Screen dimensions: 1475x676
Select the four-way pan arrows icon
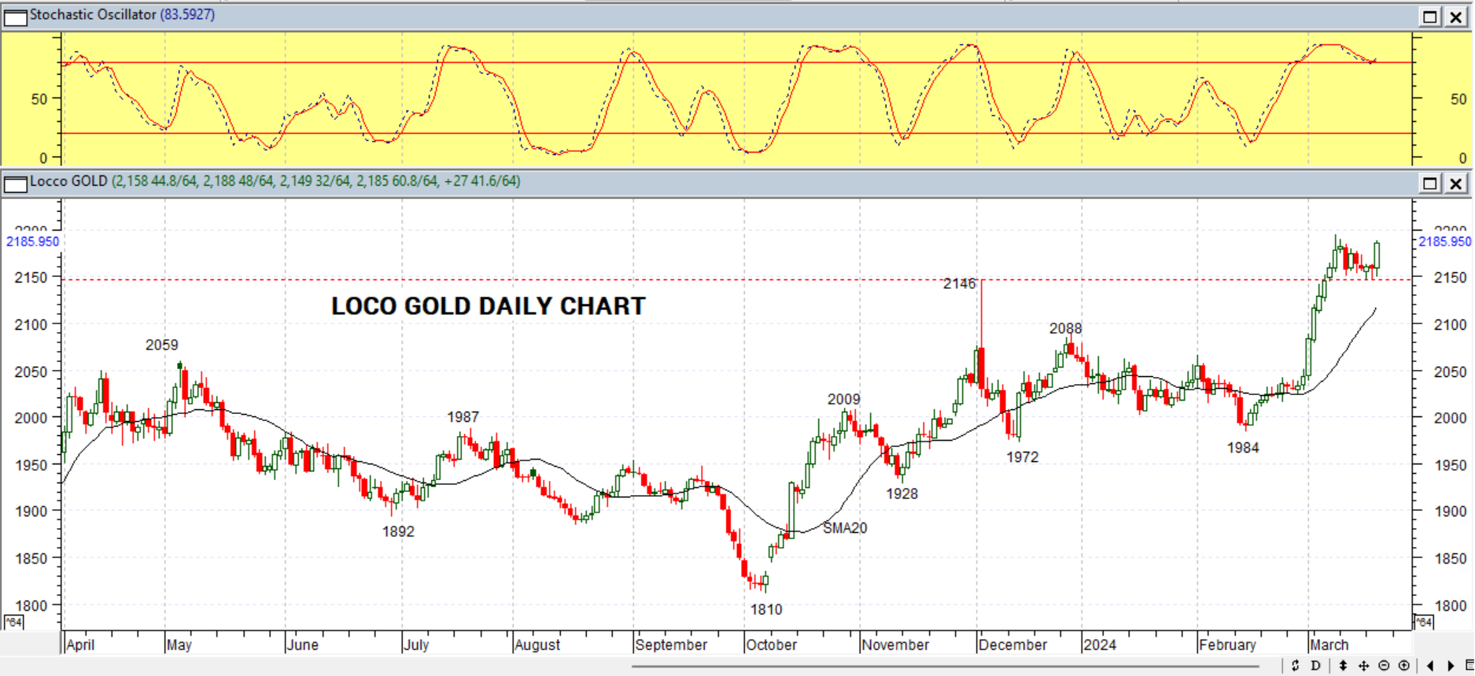click(1363, 666)
